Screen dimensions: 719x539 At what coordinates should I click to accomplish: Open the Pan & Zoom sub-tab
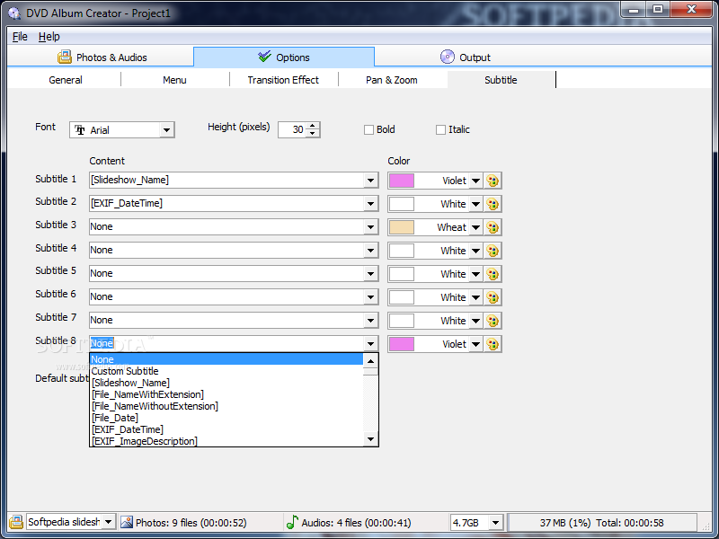point(392,80)
